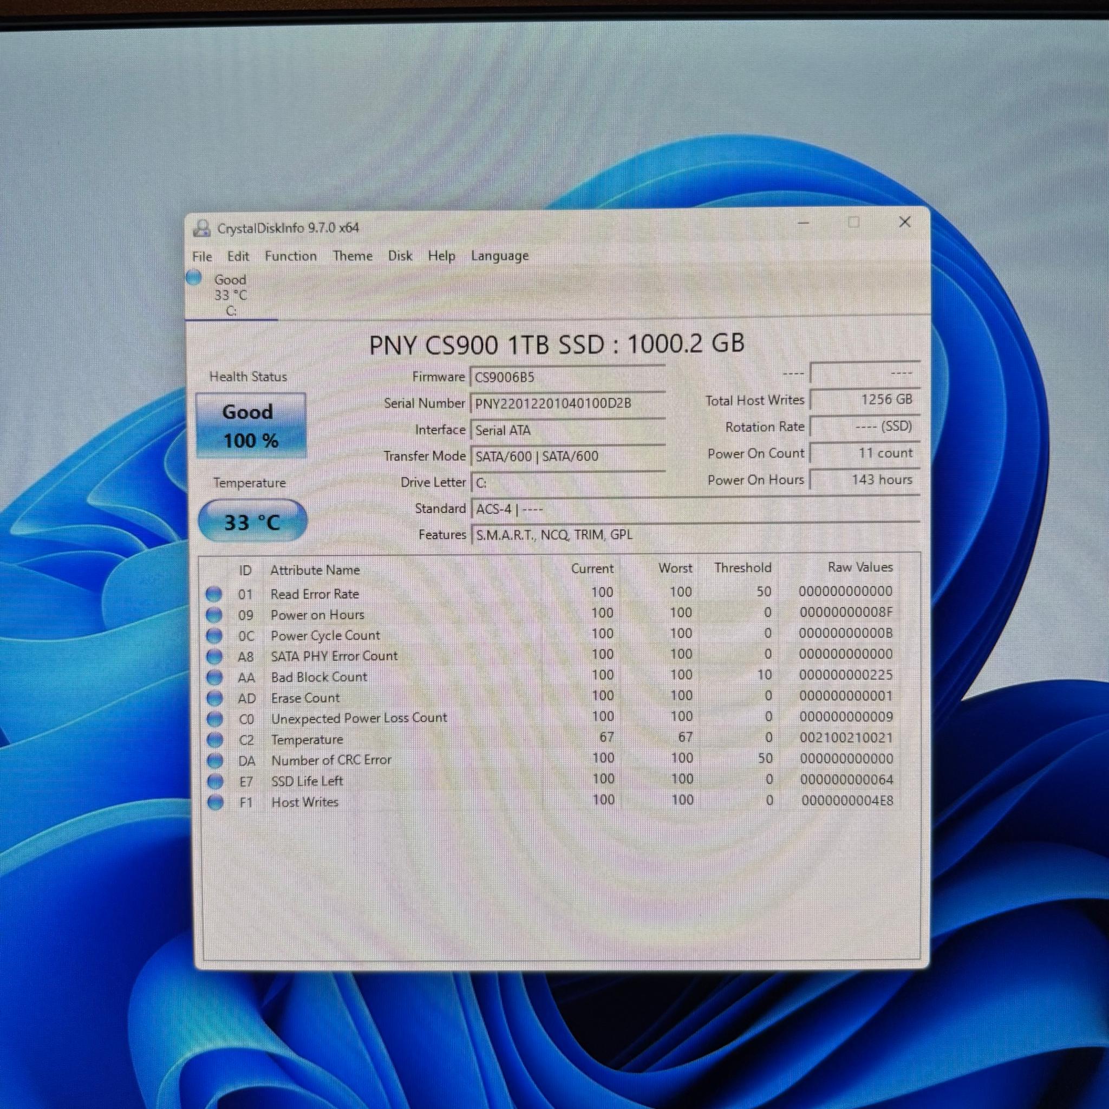The image size is (1109, 1109).
Task: Click status orb for Unexpected Power Loss Count
Action: (214, 719)
